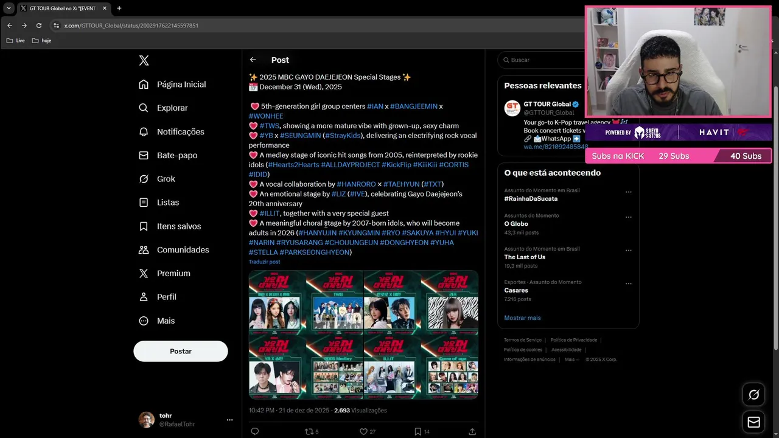779x438 pixels.
Task: Open Casares trending topic
Action: tap(516, 291)
